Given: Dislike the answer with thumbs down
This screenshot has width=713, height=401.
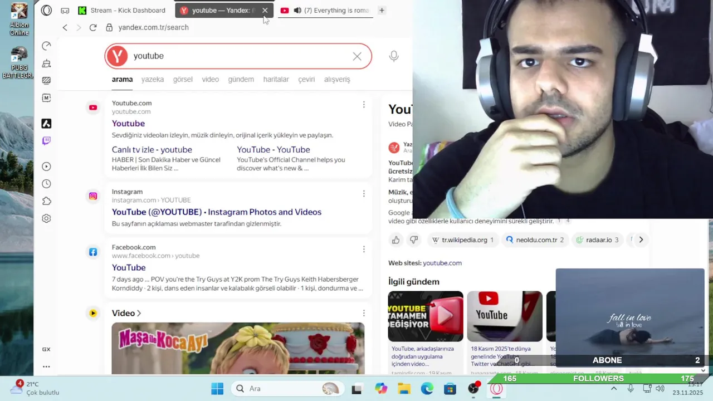Looking at the screenshot, I should [x=414, y=239].
